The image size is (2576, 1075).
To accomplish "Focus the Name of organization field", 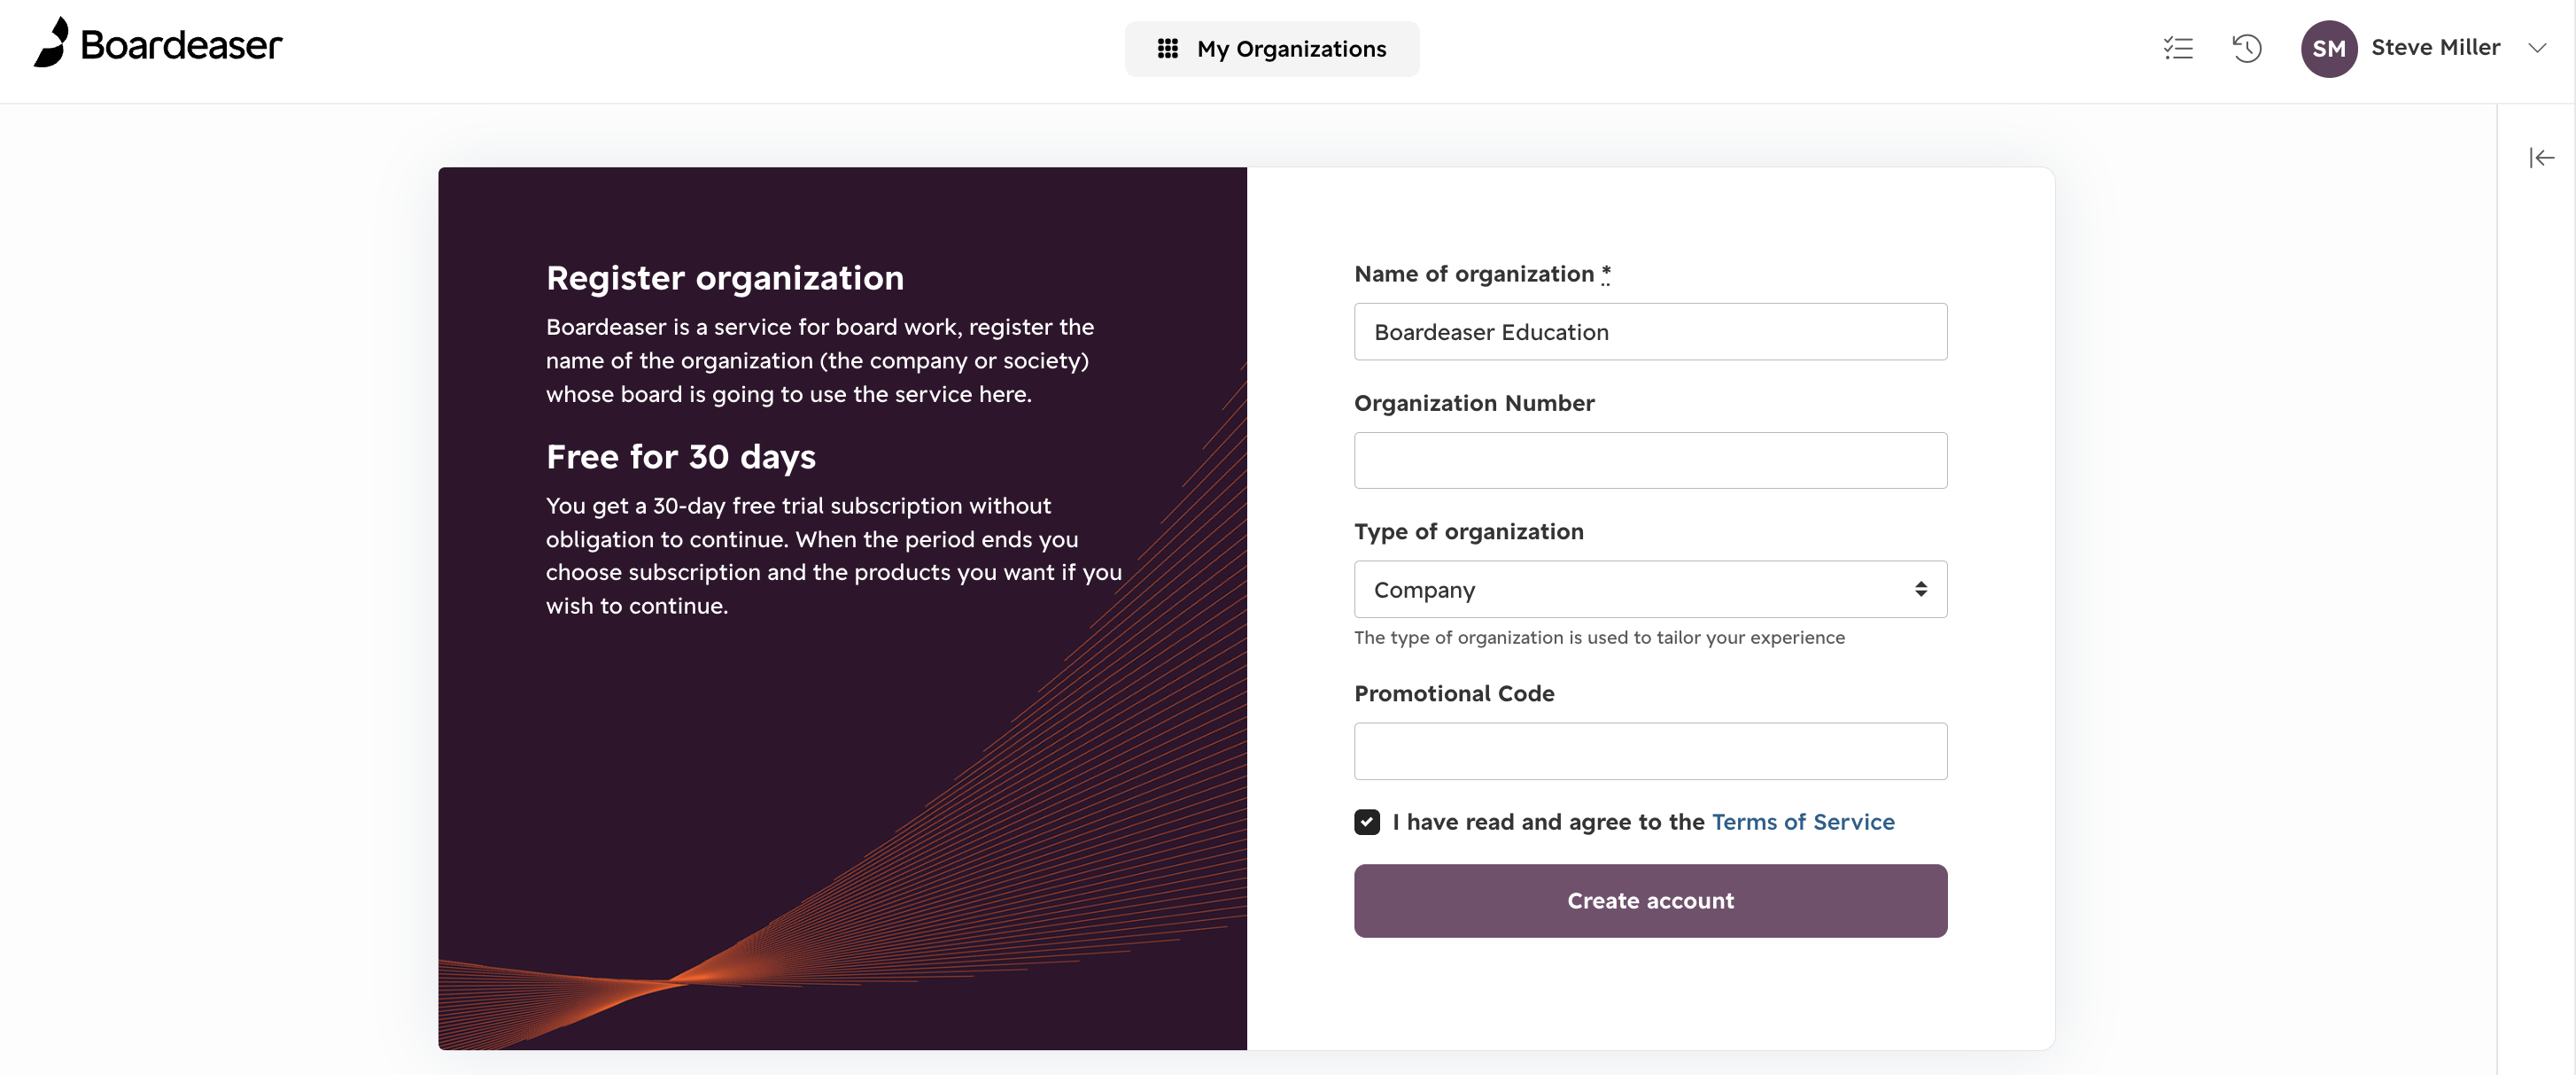I will pyautogui.click(x=1650, y=332).
